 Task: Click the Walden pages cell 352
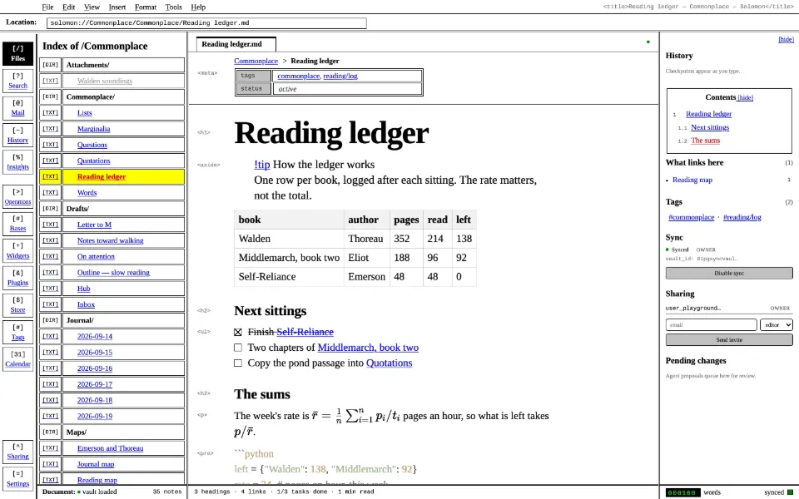pyautogui.click(x=406, y=239)
